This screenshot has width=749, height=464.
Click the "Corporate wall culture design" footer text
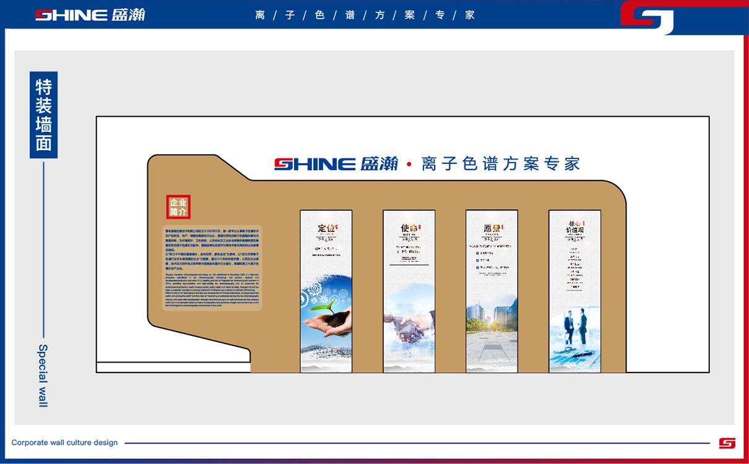[x=64, y=443]
